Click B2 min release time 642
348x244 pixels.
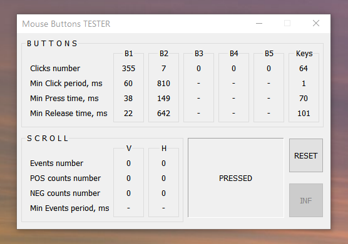tap(163, 113)
